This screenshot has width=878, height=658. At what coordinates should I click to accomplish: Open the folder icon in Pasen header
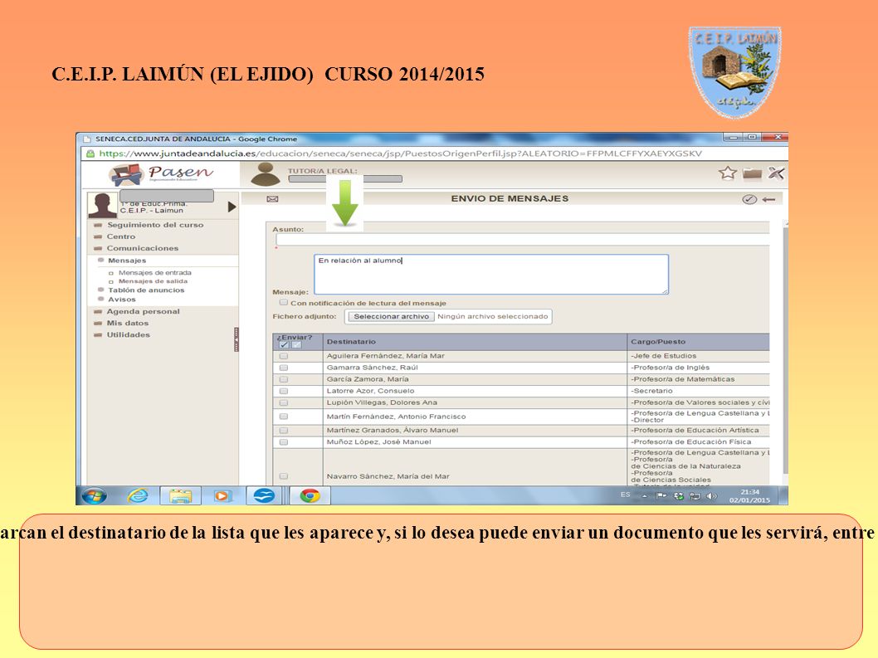[752, 173]
